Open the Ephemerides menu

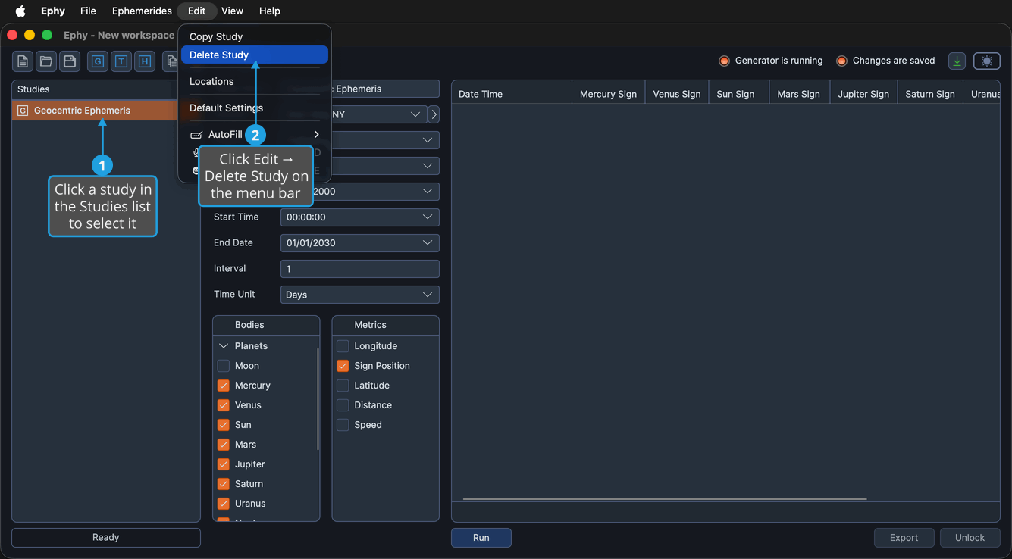[x=142, y=11]
